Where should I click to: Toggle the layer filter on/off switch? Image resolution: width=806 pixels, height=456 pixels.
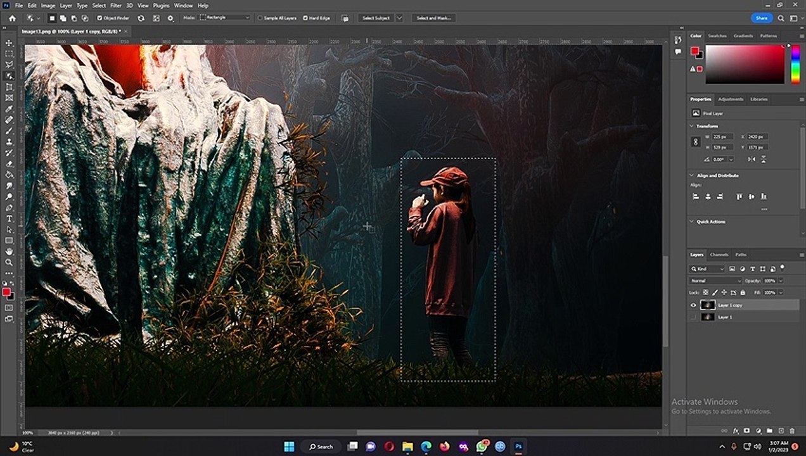pos(783,267)
